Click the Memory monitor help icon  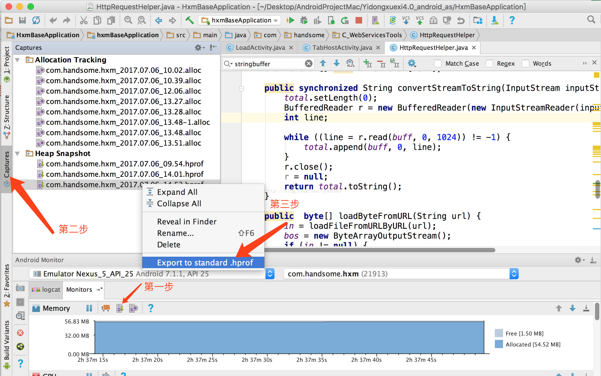click(x=151, y=308)
